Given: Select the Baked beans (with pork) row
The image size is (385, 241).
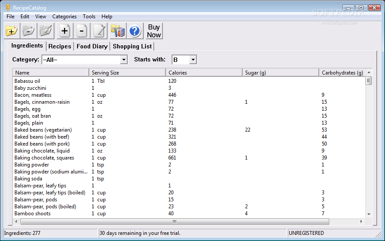Looking at the screenshot, I should click(189, 144).
